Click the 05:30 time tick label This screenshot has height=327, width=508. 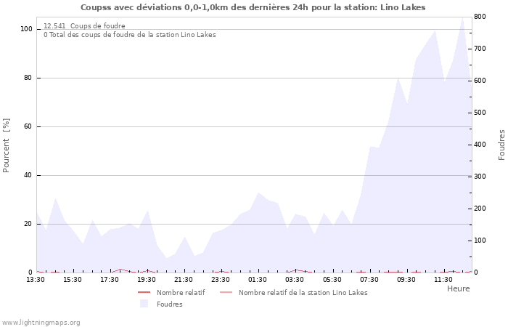[x=332, y=280]
